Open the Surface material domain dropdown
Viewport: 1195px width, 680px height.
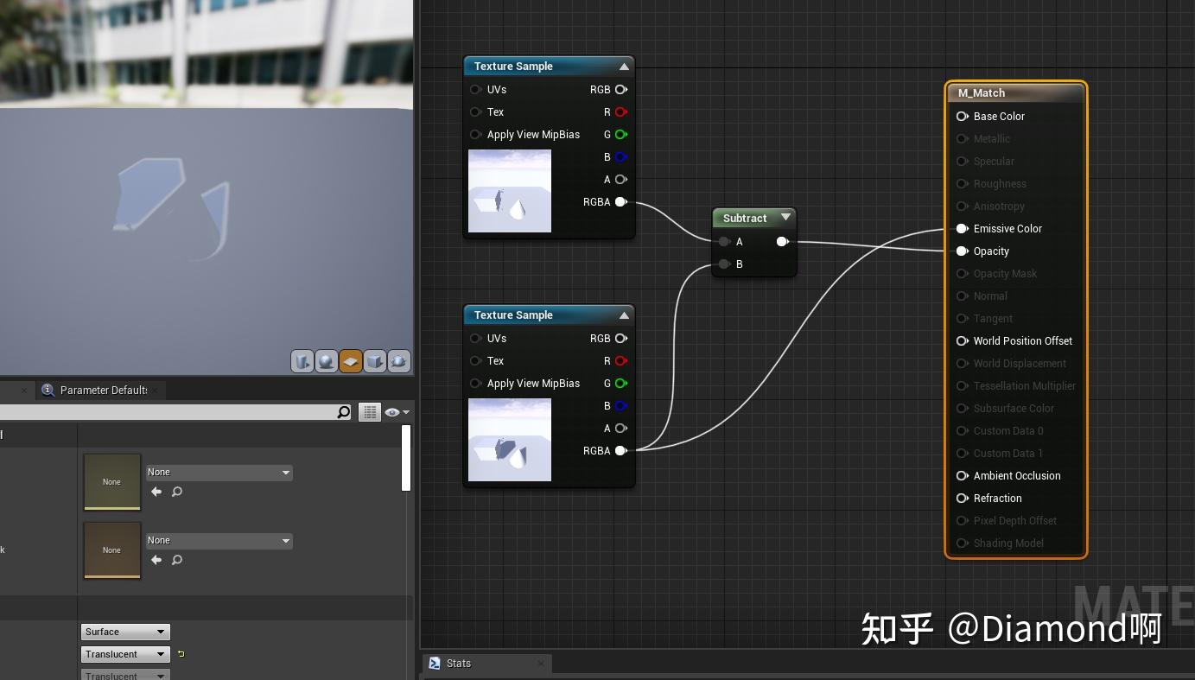pos(124,632)
